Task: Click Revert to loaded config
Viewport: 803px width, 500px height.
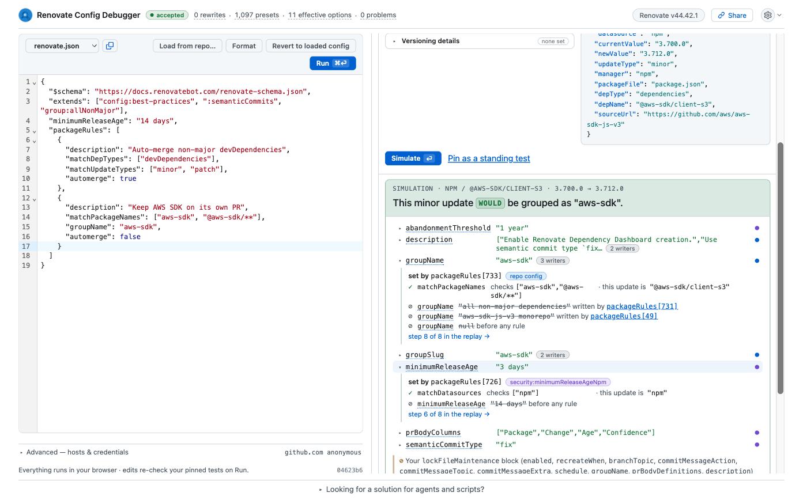Action: 311,46
